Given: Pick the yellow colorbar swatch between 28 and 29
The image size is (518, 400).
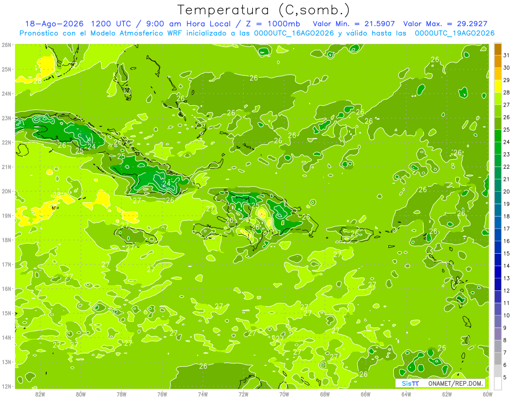Looking at the screenshot, I should click(x=498, y=86).
